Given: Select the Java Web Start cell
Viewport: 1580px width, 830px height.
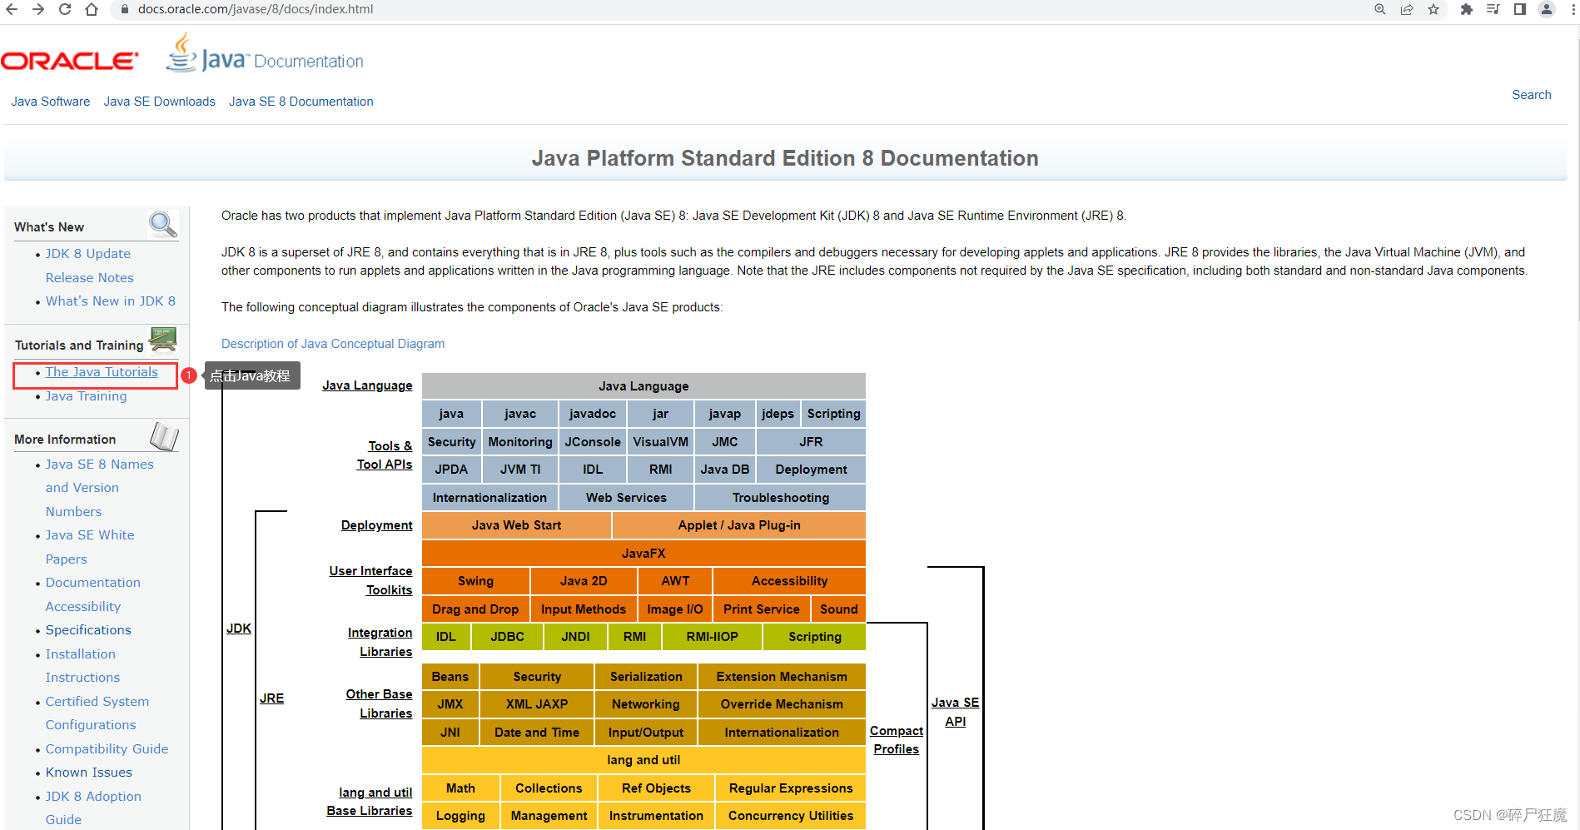Looking at the screenshot, I should click(517, 525).
